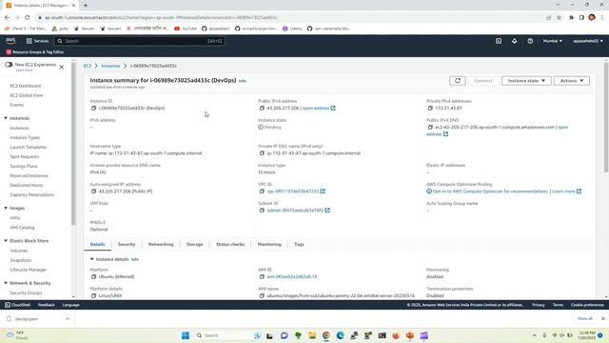Copy the Instance ID value
Viewport: 609px width, 343px height.
(93, 108)
